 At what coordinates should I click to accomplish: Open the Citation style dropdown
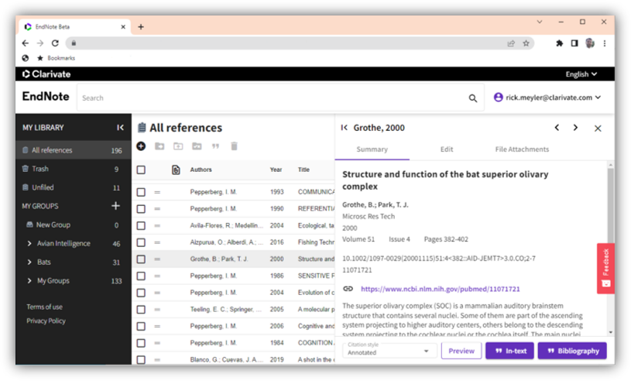(x=389, y=351)
